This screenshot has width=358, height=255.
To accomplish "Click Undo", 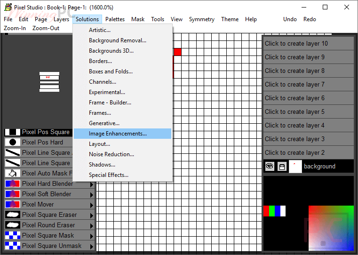I will tap(290, 19).
